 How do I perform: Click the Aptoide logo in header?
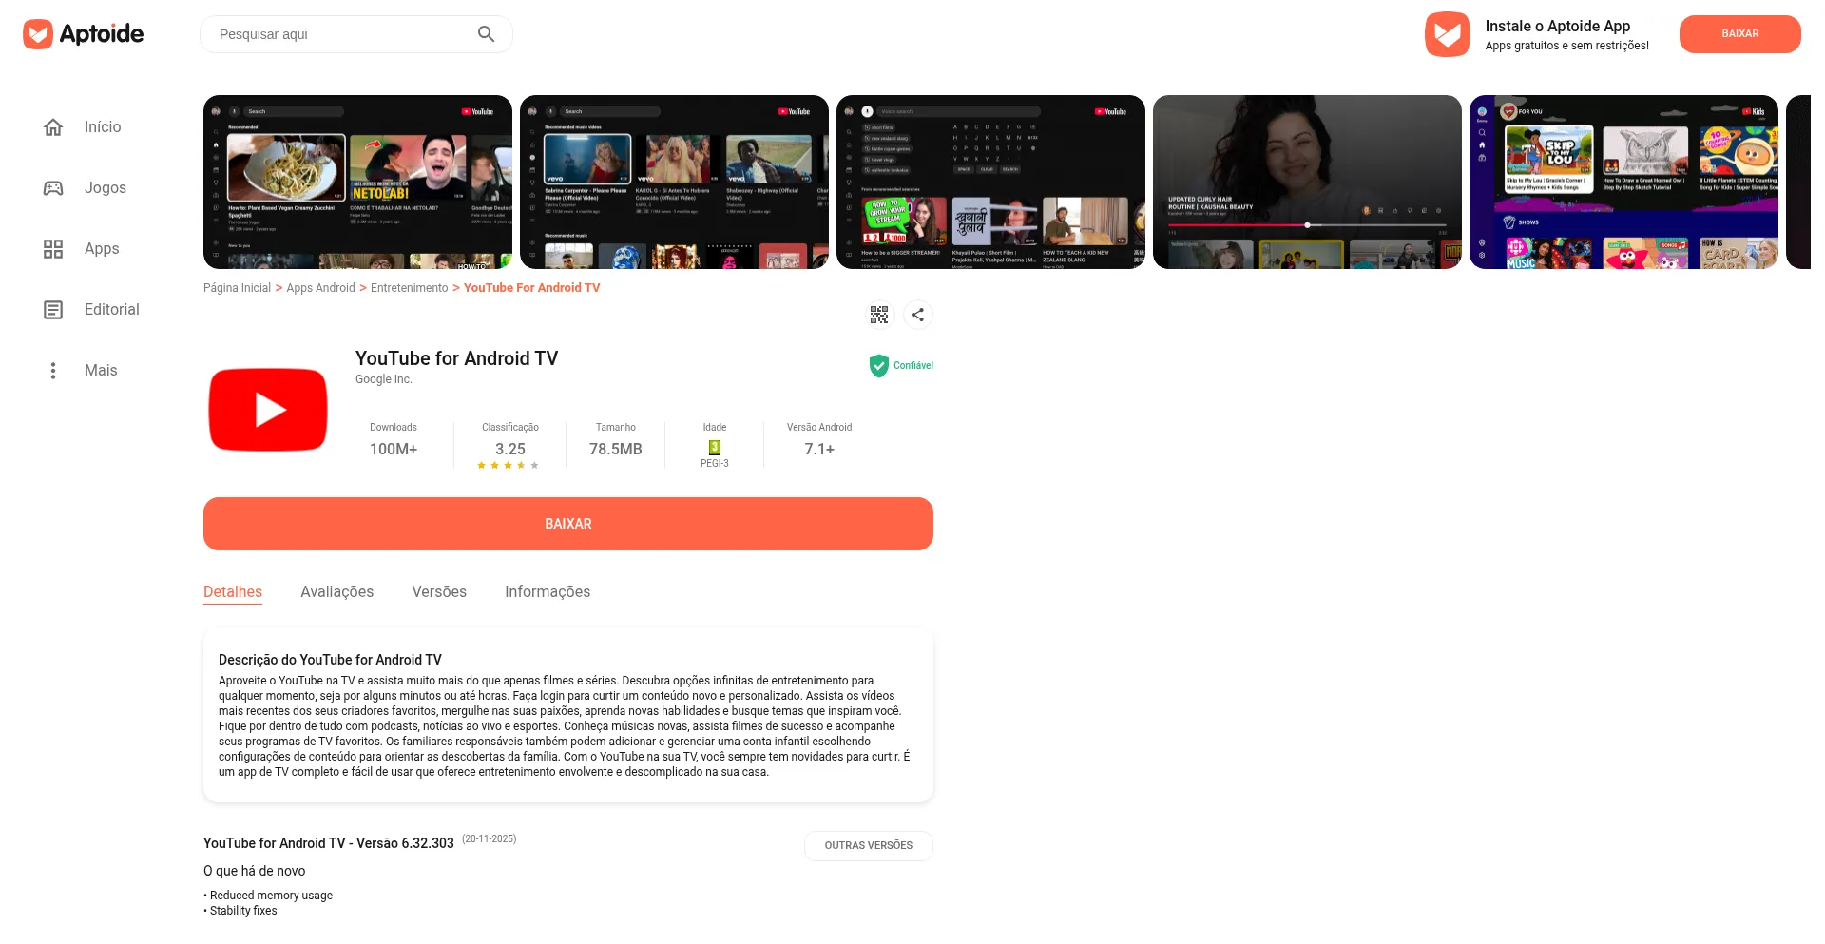84,34
